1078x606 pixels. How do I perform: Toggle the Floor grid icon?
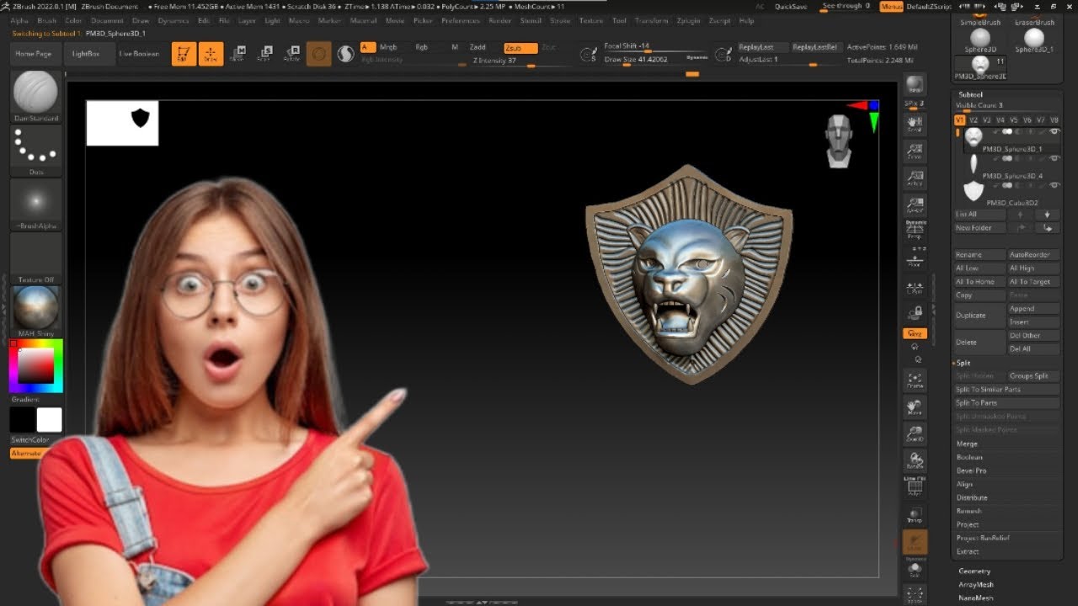914,258
